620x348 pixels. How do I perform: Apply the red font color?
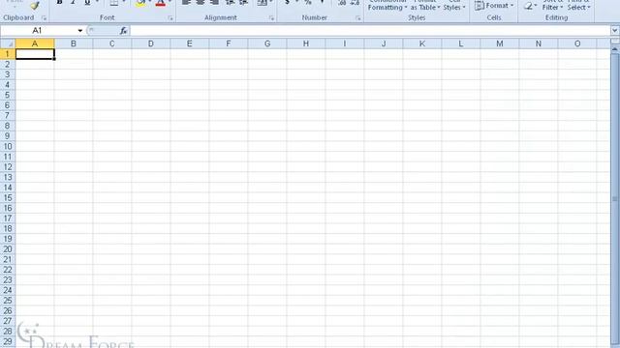pos(160,3)
